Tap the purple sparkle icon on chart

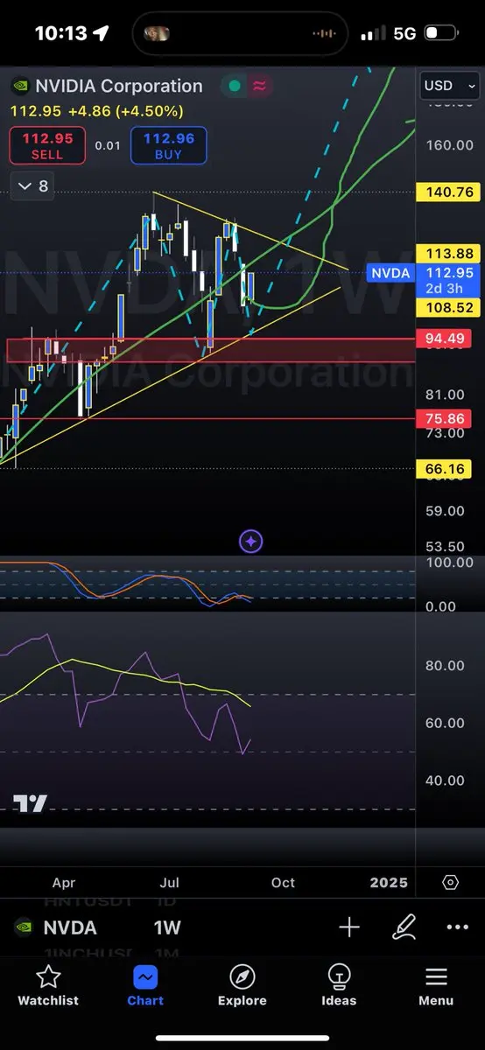click(251, 542)
